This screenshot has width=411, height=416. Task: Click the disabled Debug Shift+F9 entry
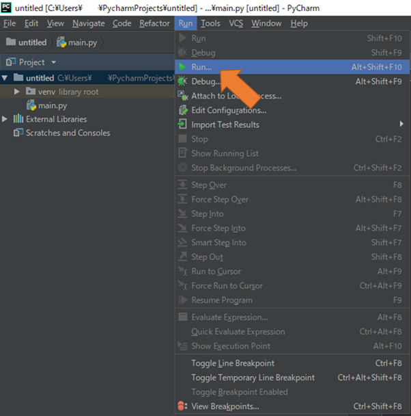[292, 53]
